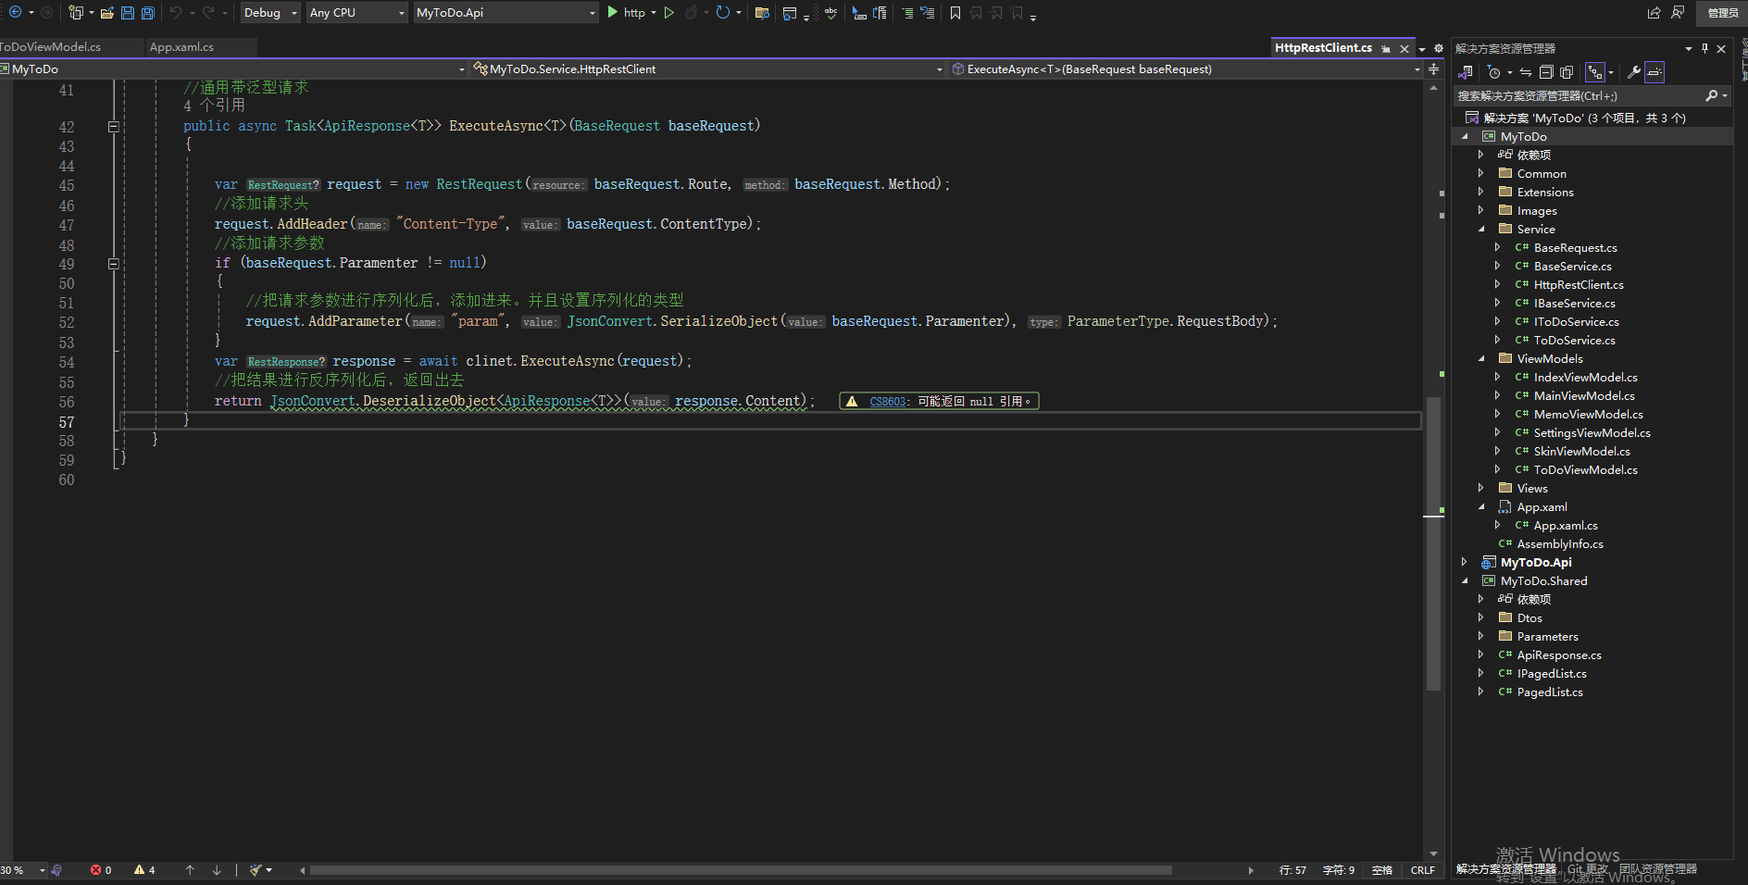Click the vertical scrollbar thumb of the editor
The width and height of the screenshot is (1748, 885).
click(1433, 543)
